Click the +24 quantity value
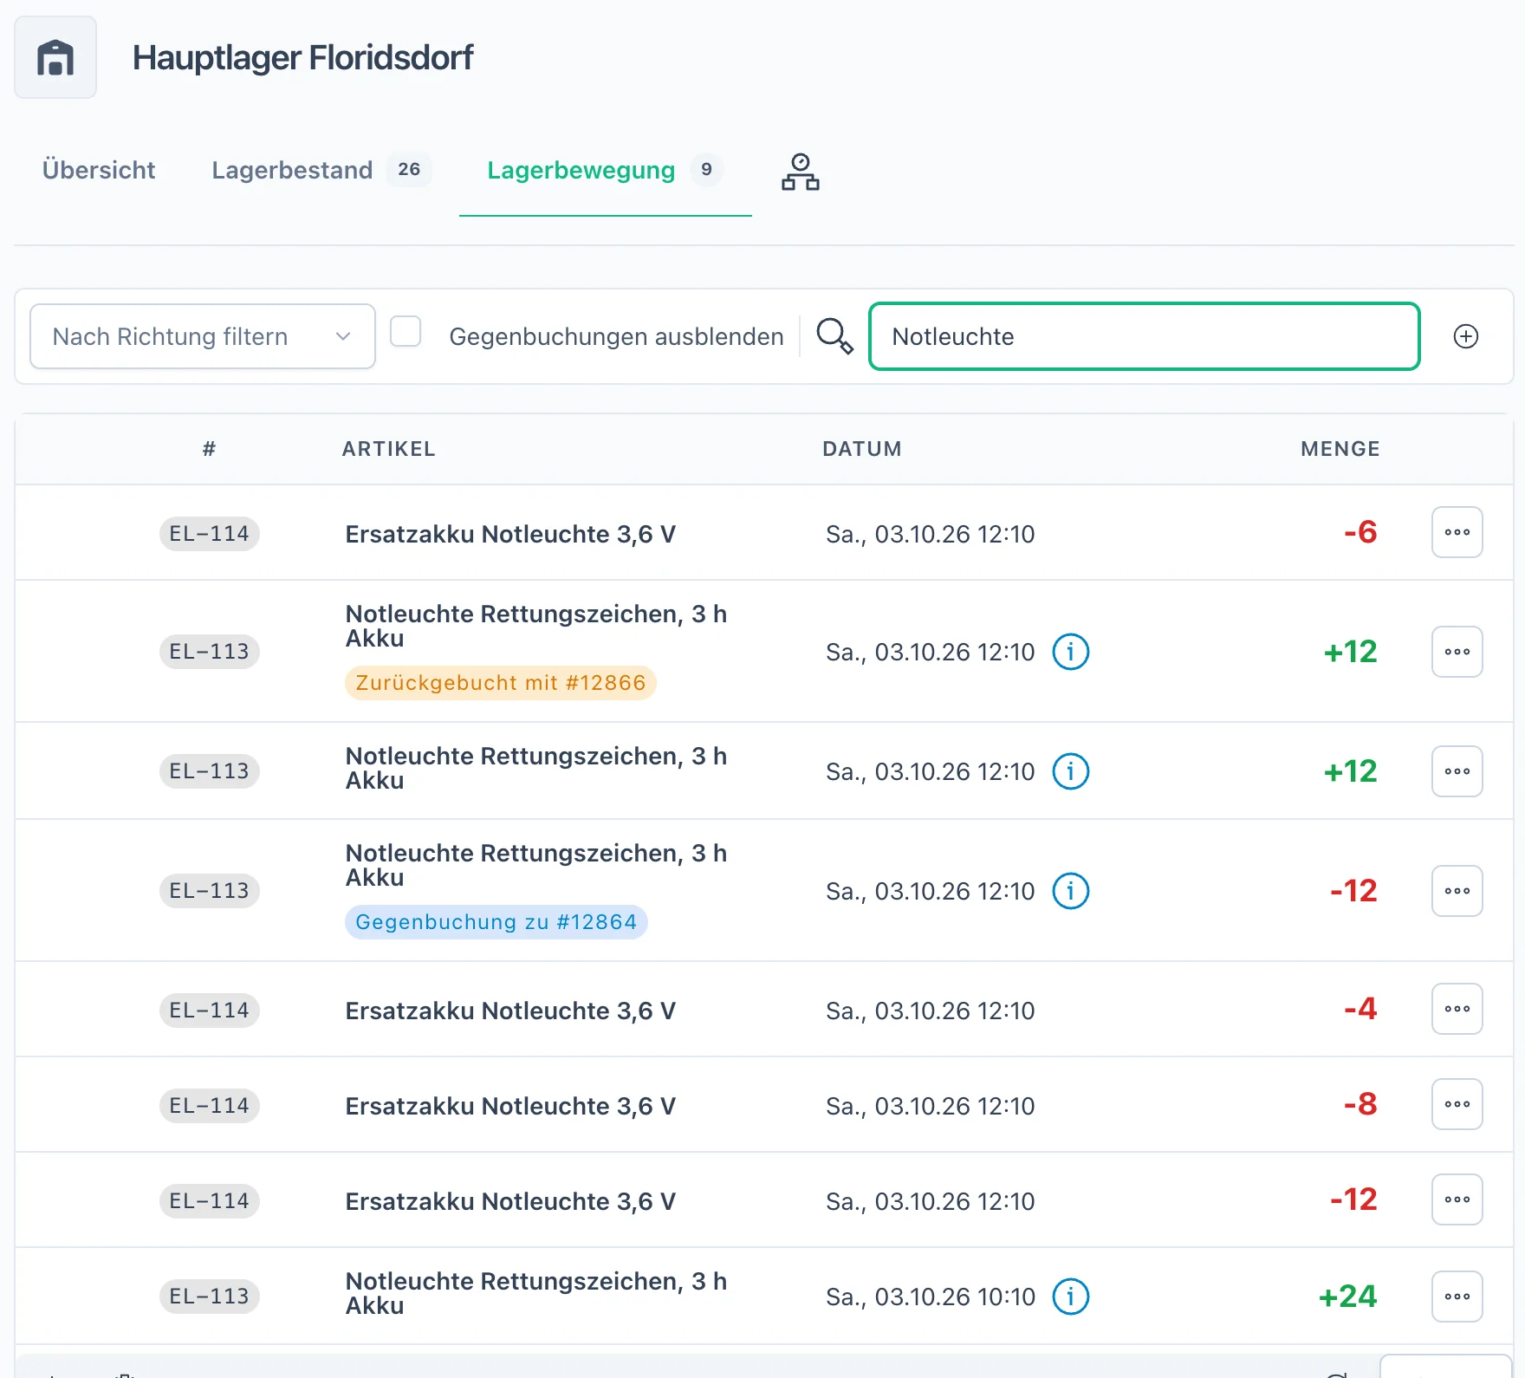Image resolution: width=1525 pixels, height=1378 pixels. tap(1347, 1297)
